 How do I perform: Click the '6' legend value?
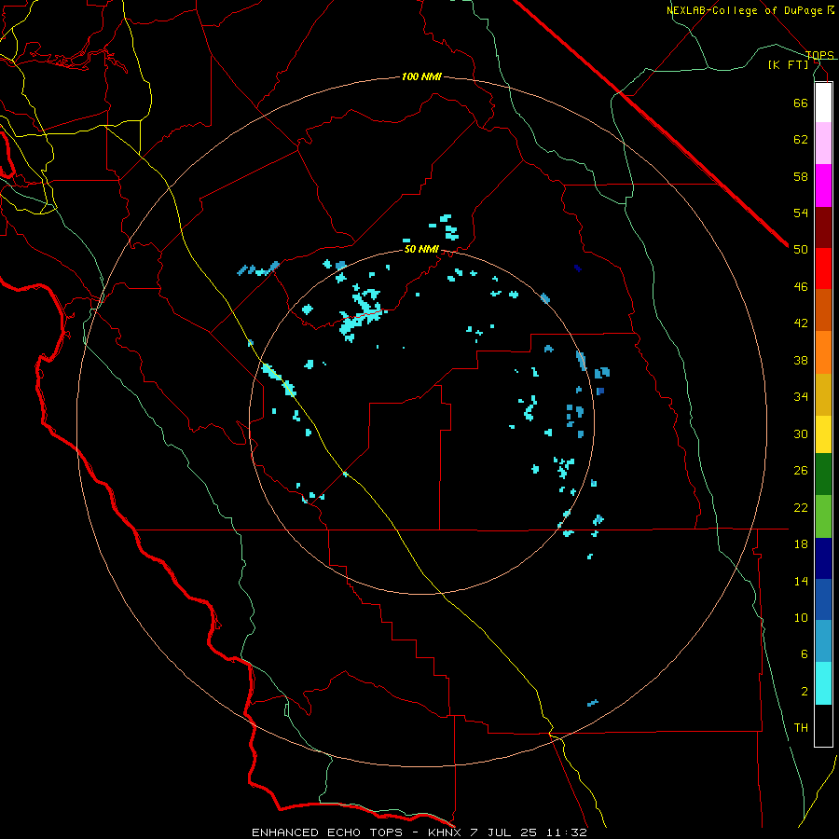tap(805, 654)
